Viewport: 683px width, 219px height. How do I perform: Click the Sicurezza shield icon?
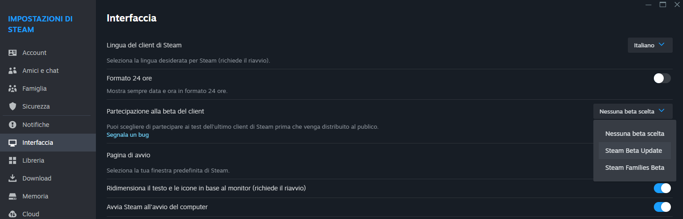(x=13, y=106)
